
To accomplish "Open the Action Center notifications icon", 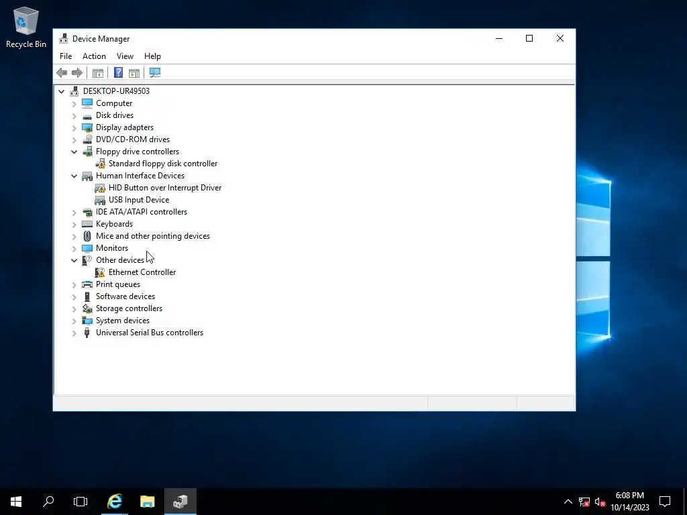I will click(x=665, y=502).
